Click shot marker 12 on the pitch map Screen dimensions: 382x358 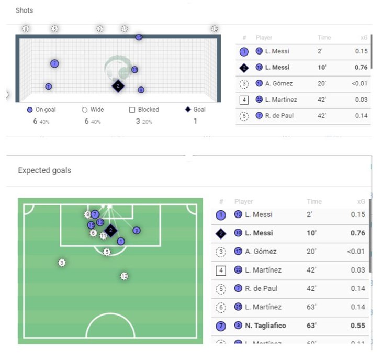click(x=124, y=276)
